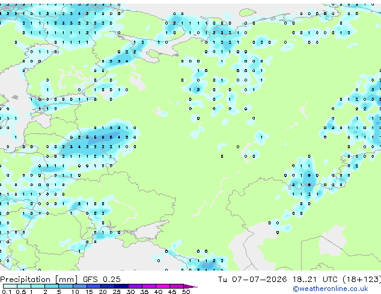
Task: Click the '30' legend value label
Action: 130,292
